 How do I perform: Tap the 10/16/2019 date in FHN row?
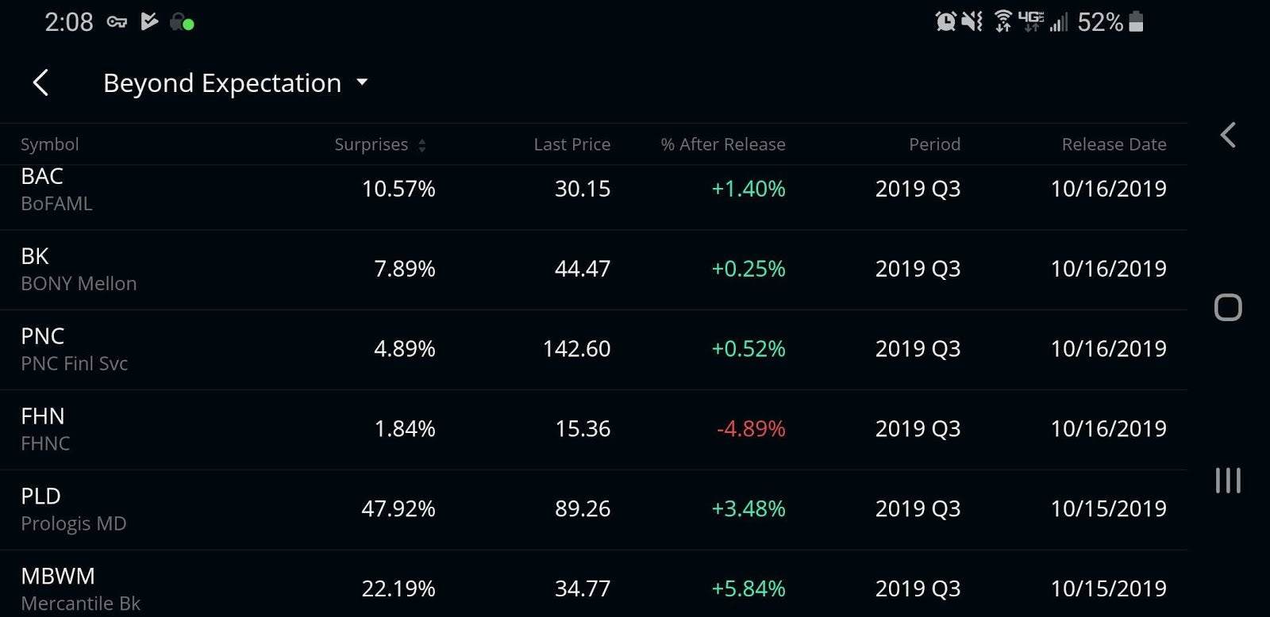pos(1109,429)
